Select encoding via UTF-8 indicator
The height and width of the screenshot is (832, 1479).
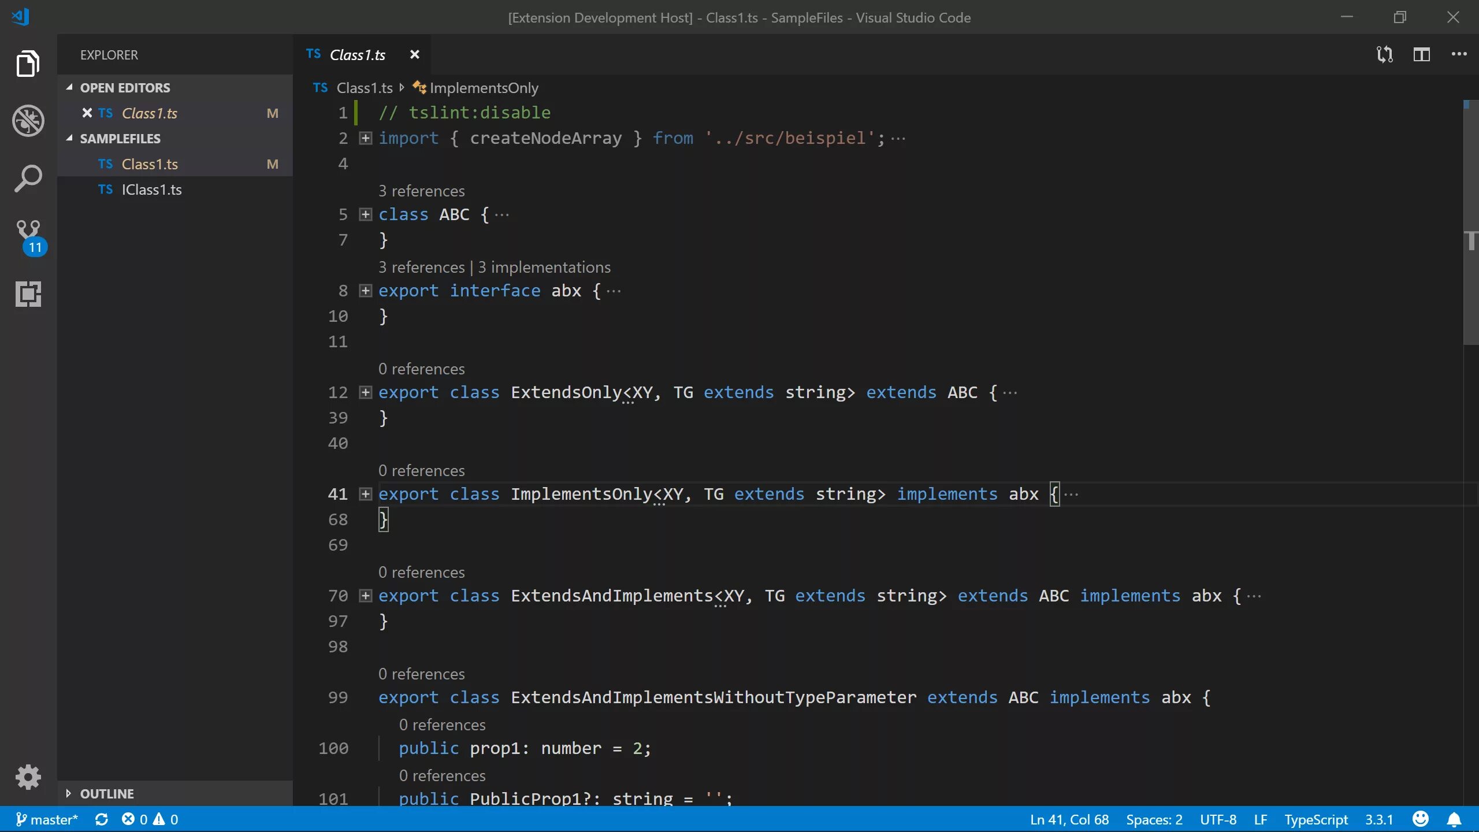click(x=1218, y=819)
